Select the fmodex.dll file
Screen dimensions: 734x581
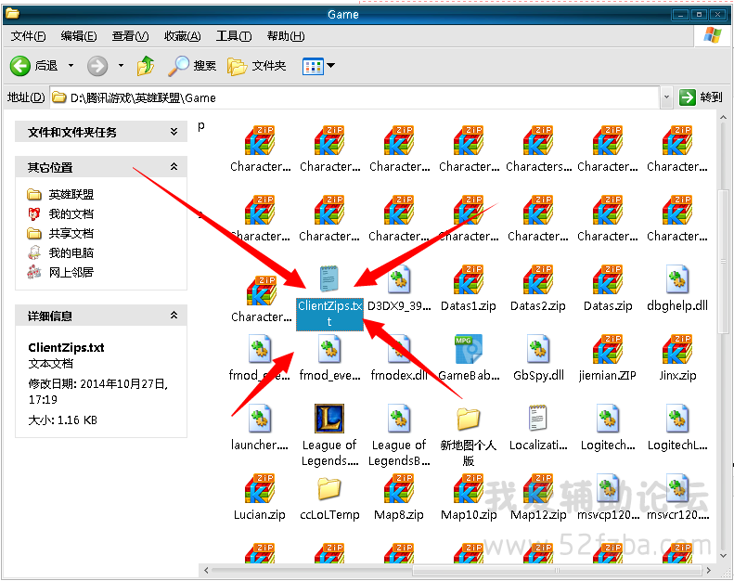[399, 358]
